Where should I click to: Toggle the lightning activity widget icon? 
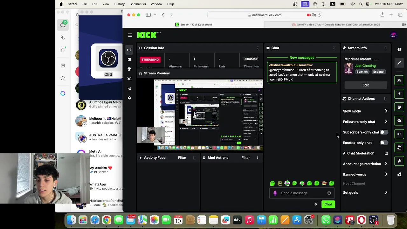click(399, 94)
